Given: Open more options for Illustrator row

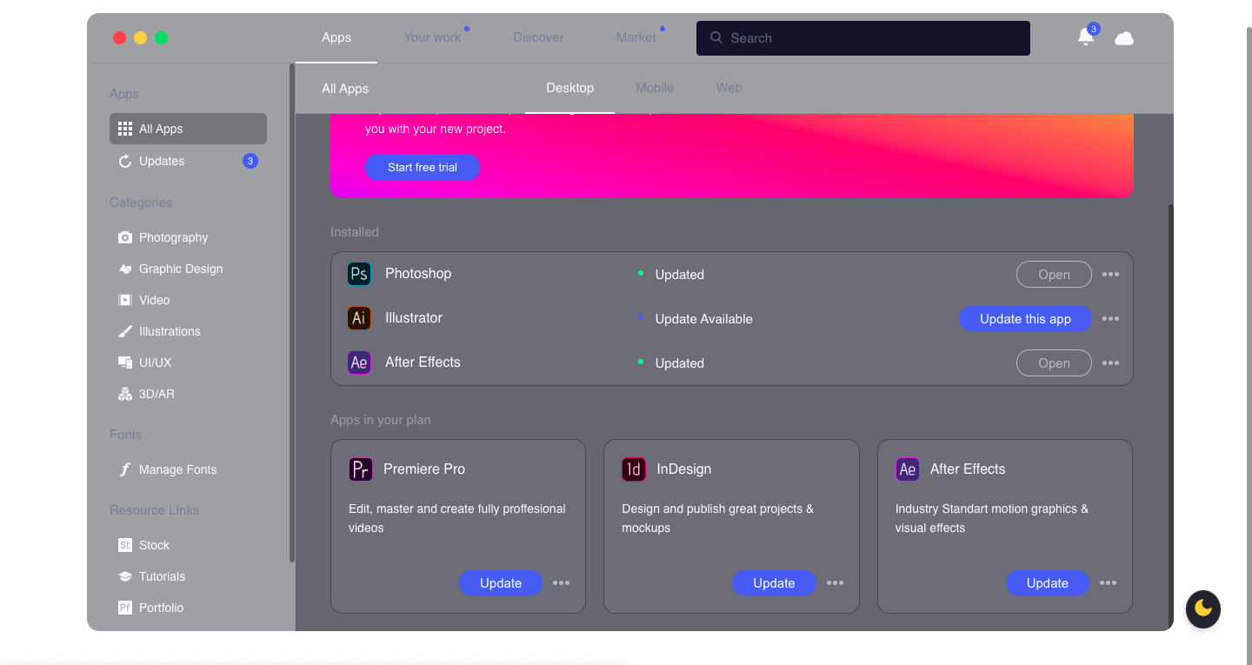Looking at the screenshot, I should tap(1110, 319).
